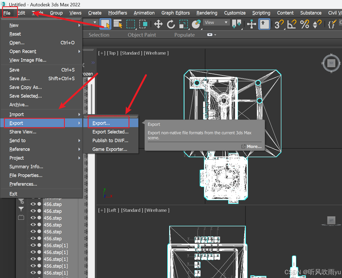Click Preferences... in File menu

click(41, 184)
